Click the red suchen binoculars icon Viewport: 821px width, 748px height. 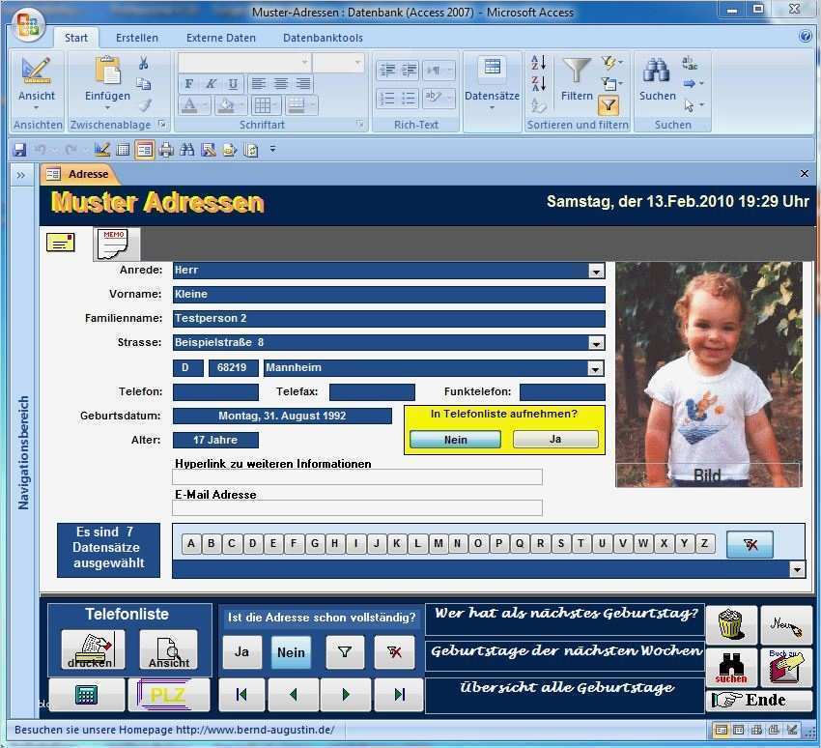(731, 669)
